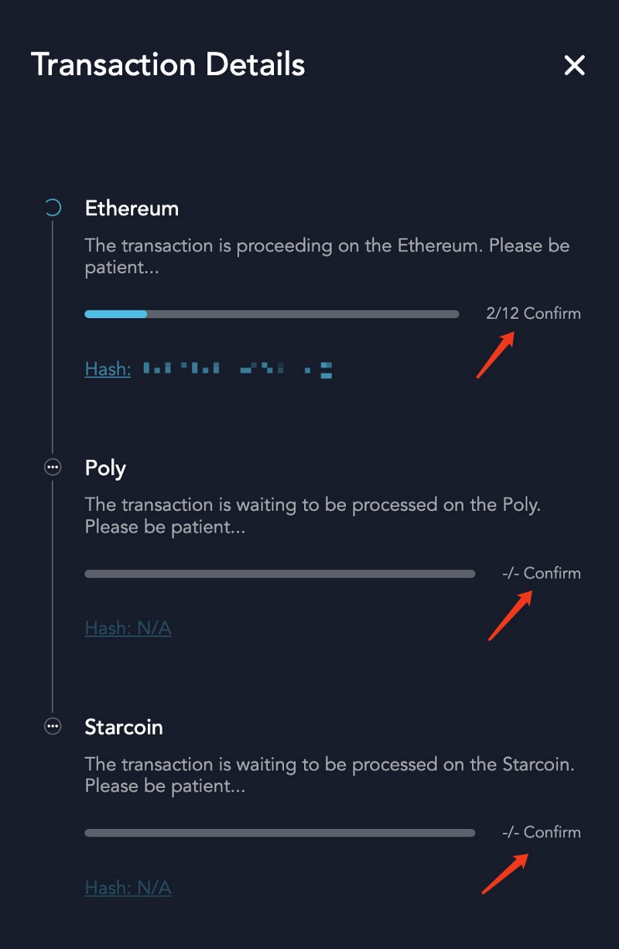Open the Ethereum transaction hash link
This screenshot has width=619, height=949.
pos(208,369)
